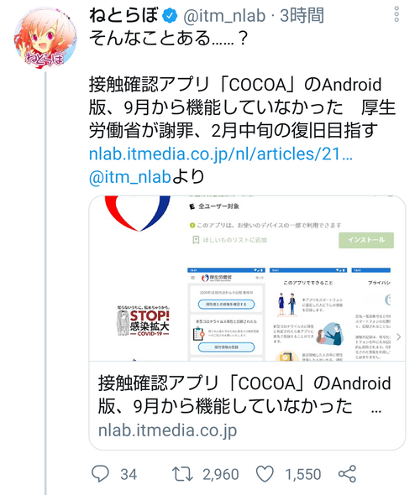
Task: Click the blue verified badge
Action: pyautogui.click(x=170, y=16)
